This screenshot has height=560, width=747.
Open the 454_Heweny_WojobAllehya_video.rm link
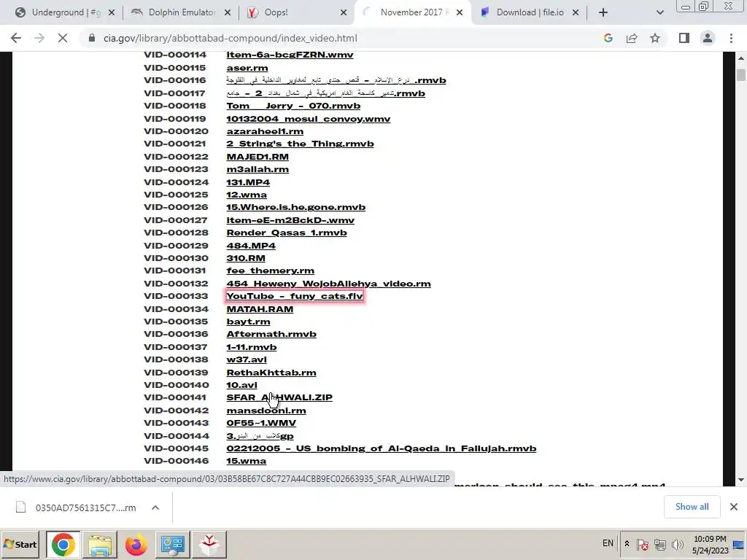tap(328, 284)
